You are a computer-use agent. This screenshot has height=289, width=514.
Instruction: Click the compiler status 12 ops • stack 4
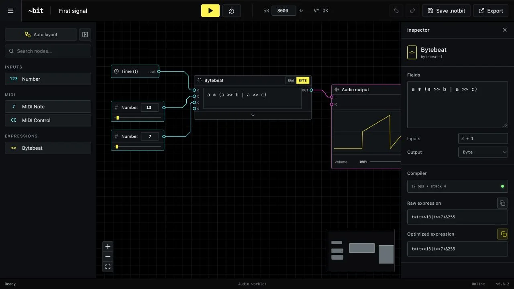tap(457, 186)
